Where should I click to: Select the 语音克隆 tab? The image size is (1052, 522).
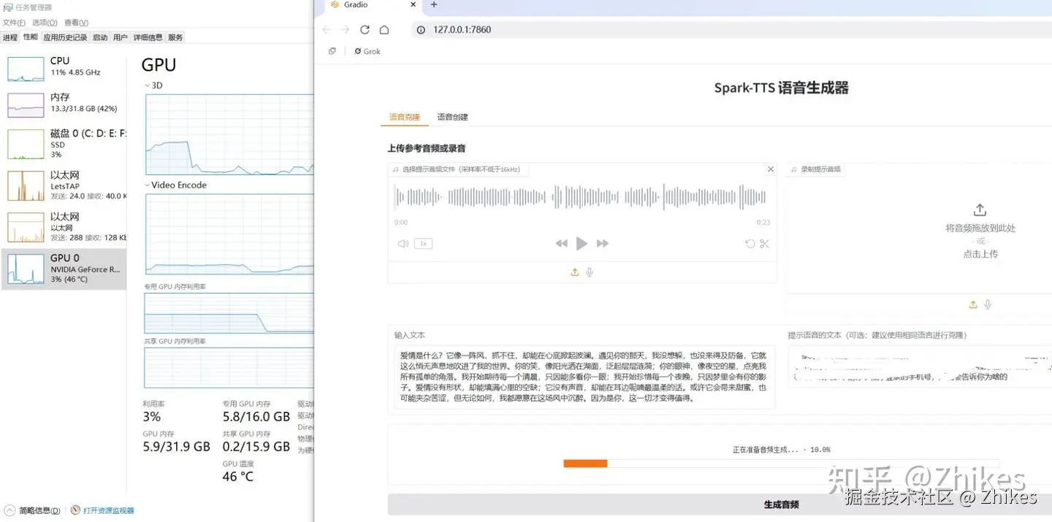point(405,117)
